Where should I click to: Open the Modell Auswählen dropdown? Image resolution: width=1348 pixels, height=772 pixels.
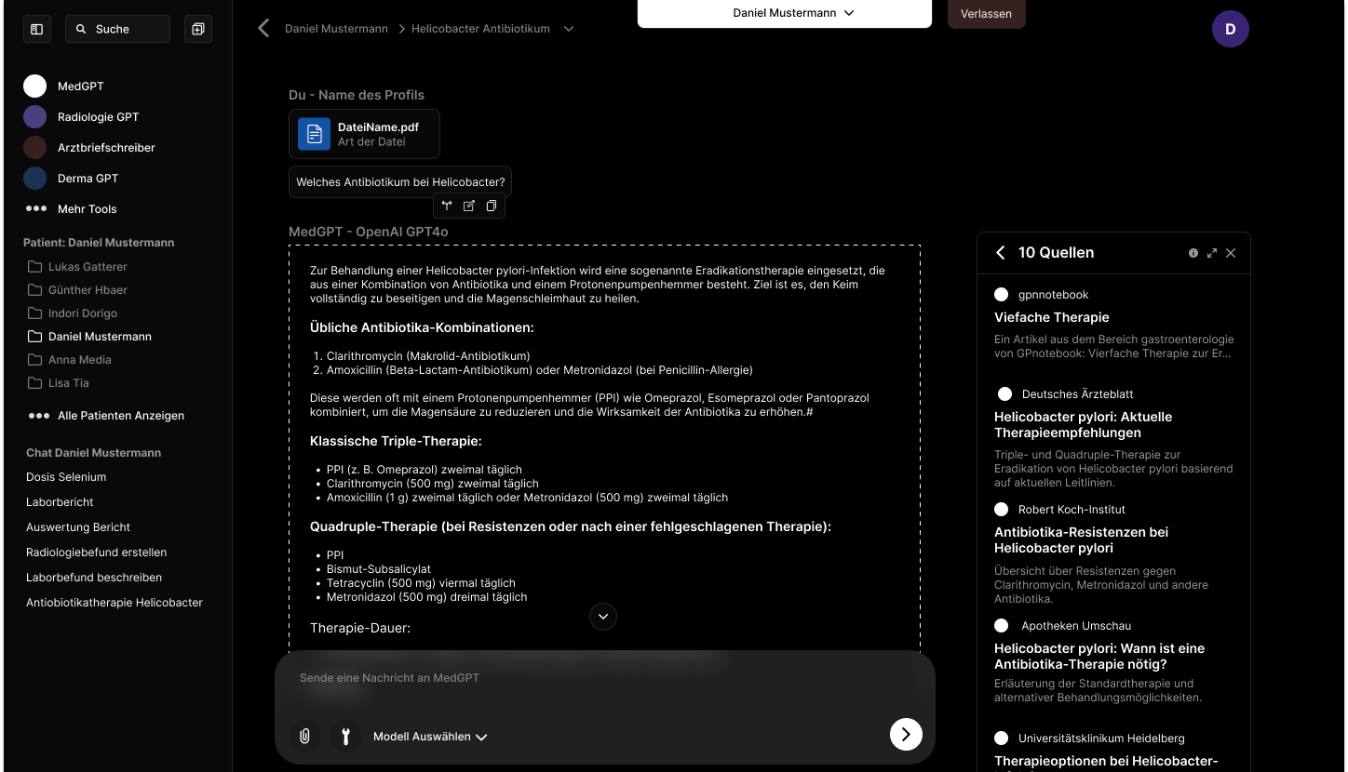point(430,737)
